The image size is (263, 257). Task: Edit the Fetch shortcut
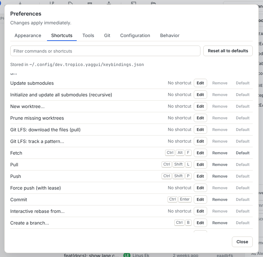(200, 153)
